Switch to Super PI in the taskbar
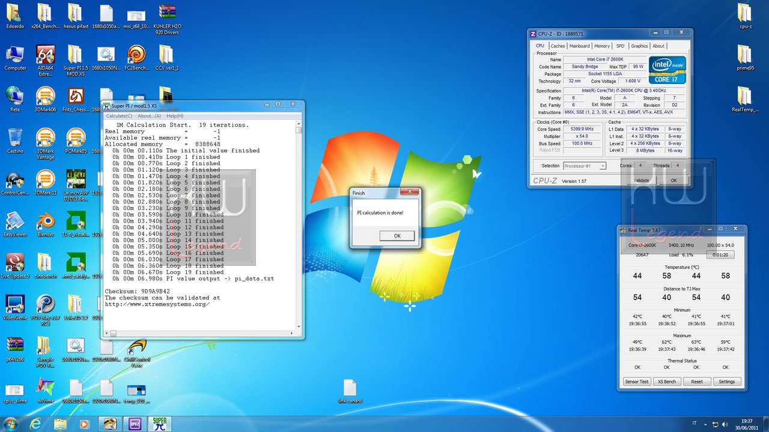The width and height of the screenshot is (769, 432). [160, 424]
